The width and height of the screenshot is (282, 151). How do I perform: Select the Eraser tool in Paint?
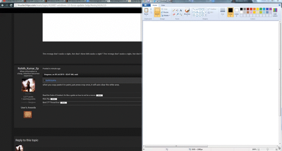point(174,14)
